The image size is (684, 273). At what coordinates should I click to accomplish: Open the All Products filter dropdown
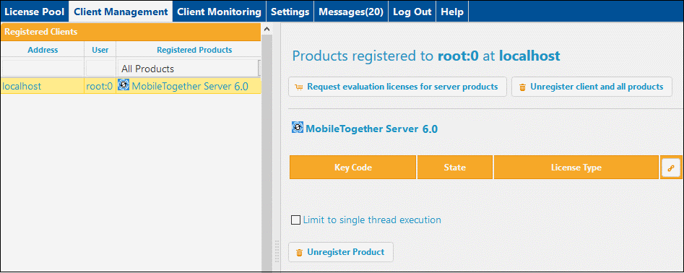coord(189,69)
